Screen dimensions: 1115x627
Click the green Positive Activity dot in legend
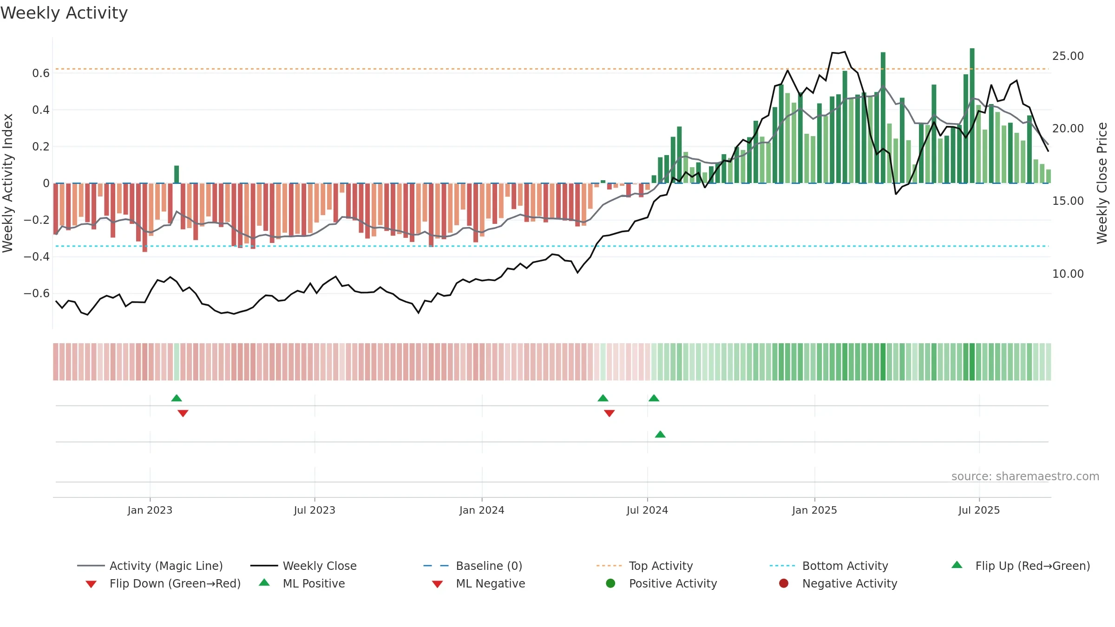click(x=611, y=583)
